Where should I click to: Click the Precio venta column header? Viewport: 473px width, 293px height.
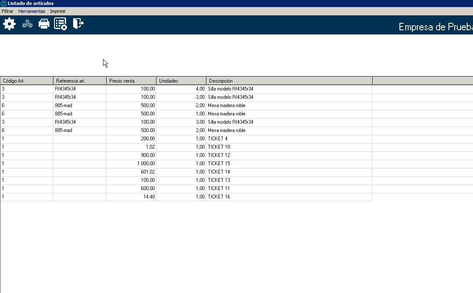coord(131,81)
